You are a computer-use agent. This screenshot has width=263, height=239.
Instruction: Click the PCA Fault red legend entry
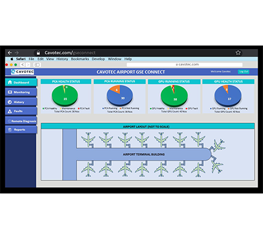click(x=84, y=108)
